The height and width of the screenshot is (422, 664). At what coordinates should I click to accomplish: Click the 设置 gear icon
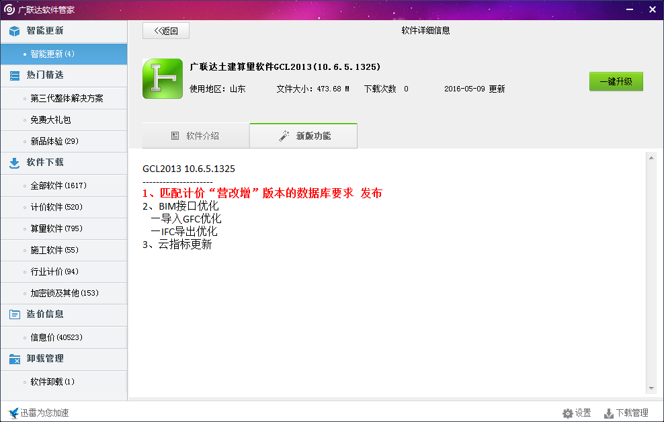tap(567, 413)
